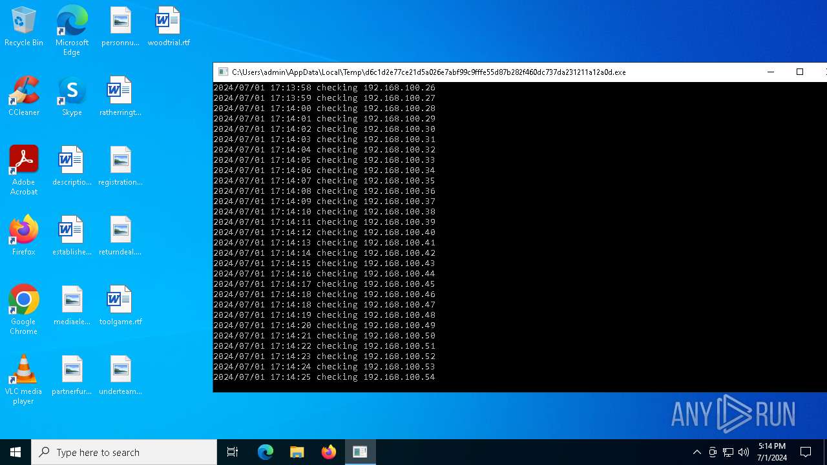Screen dimensions: 827x465
Task: Select woodtrial.rtf on the desktop
Action: coord(169,27)
